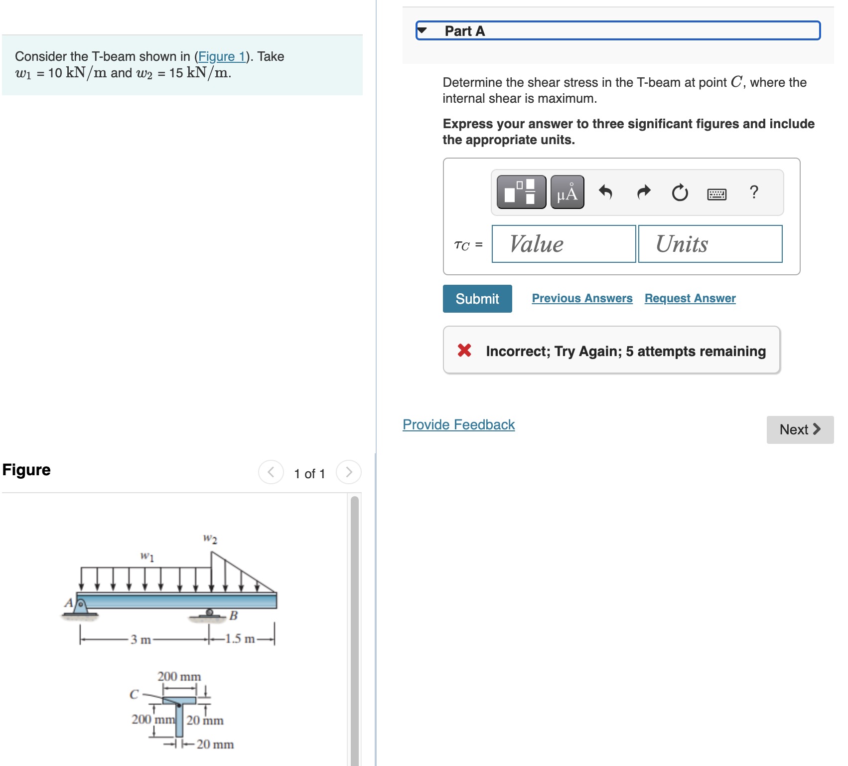
Task: Open Figure 1 link in problem statement
Action: click(x=223, y=56)
